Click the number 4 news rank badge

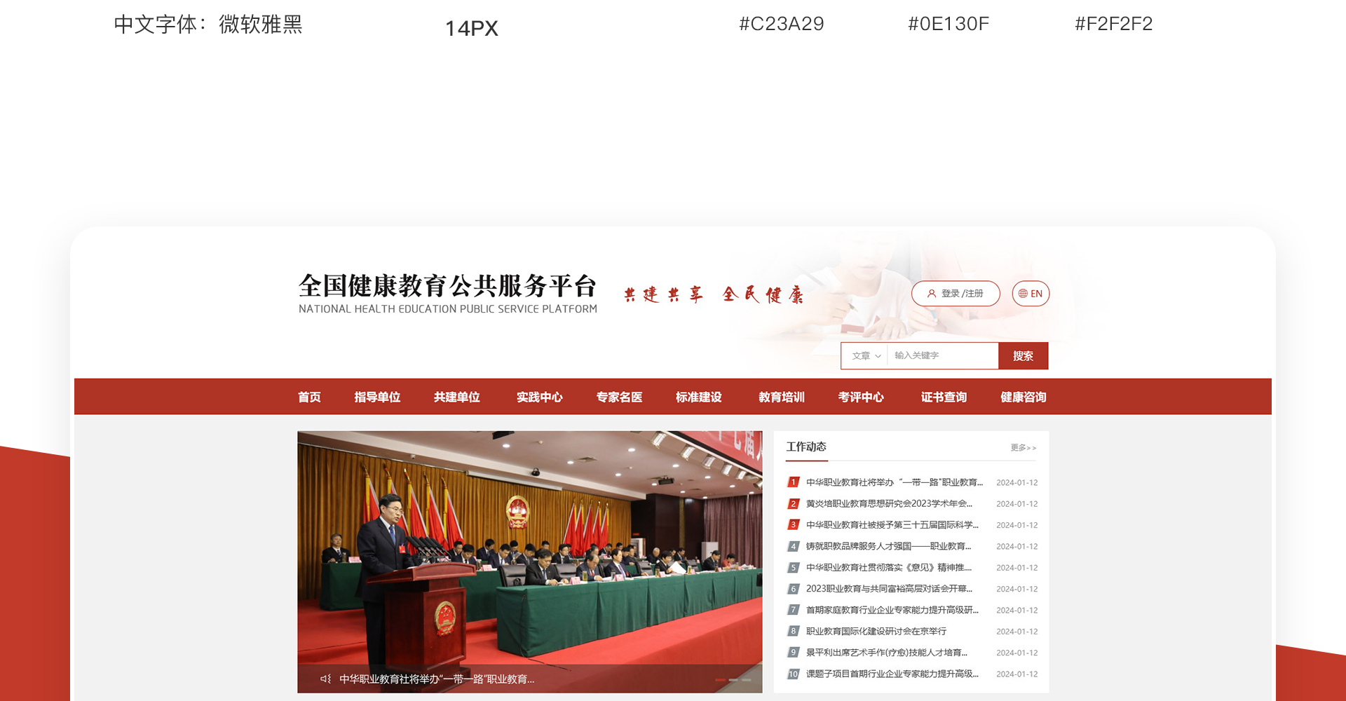pyautogui.click(x=793, y=546)
